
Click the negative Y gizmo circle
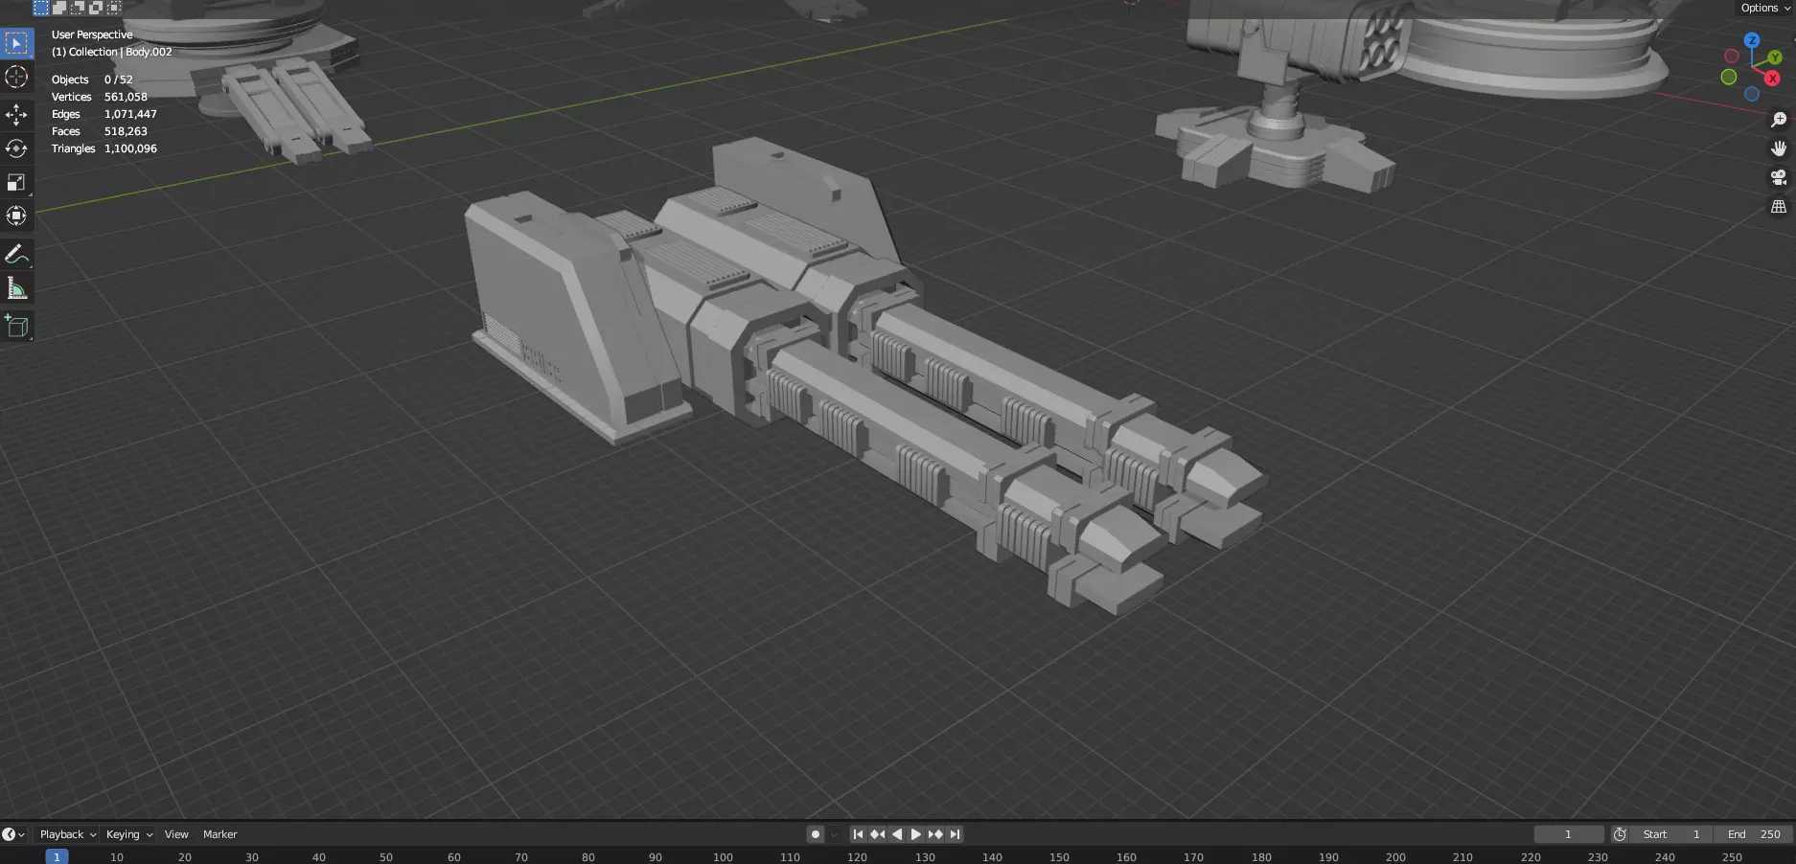1729,77
